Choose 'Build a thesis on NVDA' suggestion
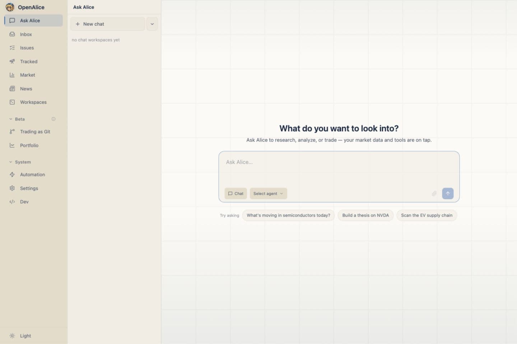 pyautogui.click(x=365, y=215)
